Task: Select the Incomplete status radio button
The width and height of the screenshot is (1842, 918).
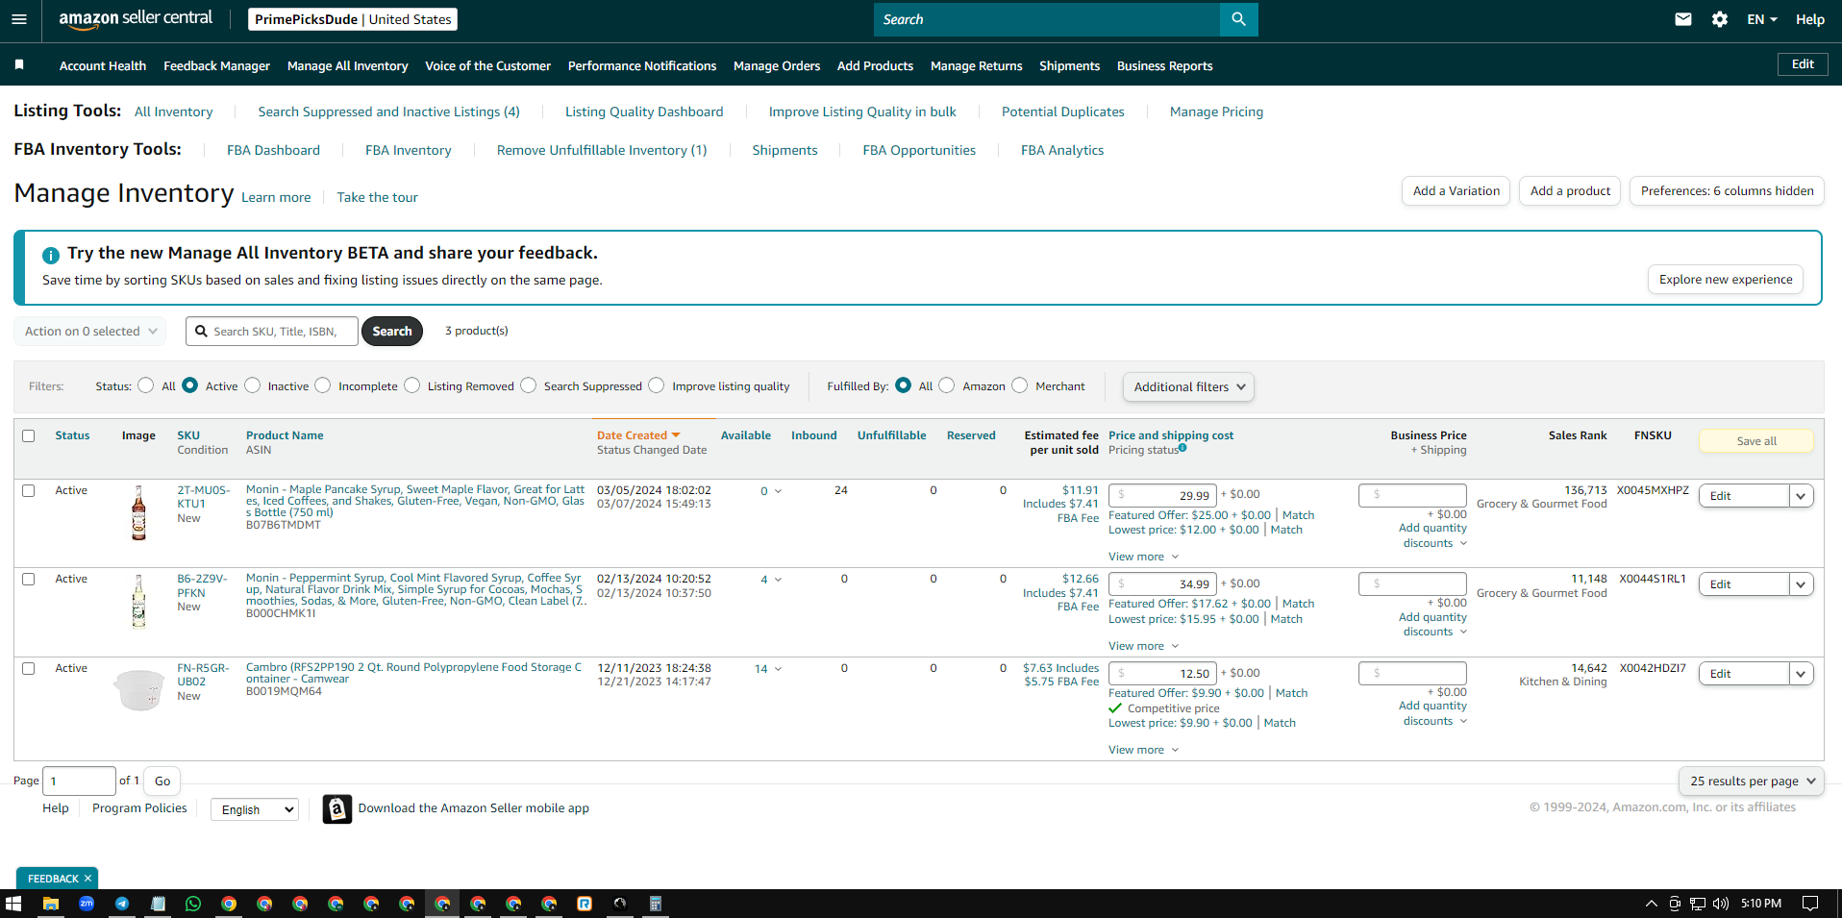Action: tap(323, 385)
